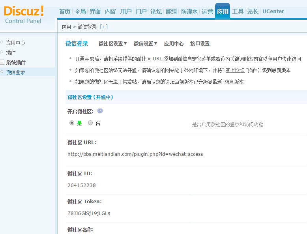Open the 全局 top menu
The image size is (307, 234).
coord(80,11)
